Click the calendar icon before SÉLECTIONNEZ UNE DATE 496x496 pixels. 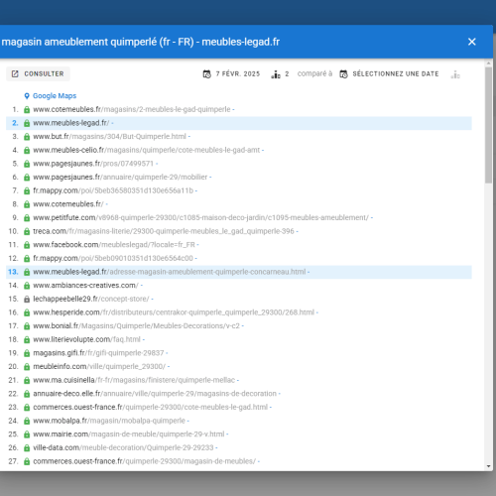[x=343, y=74]
